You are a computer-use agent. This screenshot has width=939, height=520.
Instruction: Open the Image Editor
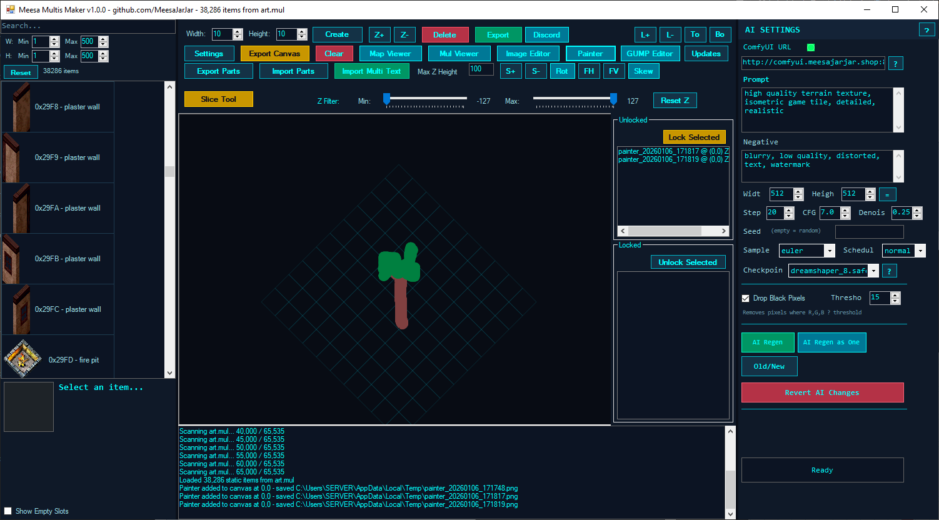[x=528, y=54]
